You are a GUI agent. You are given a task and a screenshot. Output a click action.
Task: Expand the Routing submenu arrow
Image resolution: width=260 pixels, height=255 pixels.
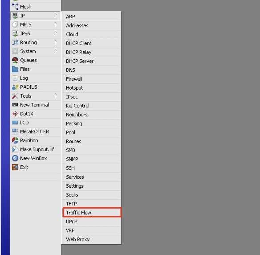[x=56, y=42]
